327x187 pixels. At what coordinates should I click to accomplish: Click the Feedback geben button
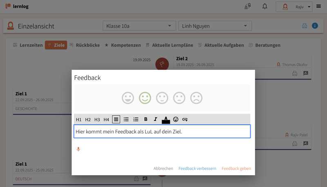(236, 168)
